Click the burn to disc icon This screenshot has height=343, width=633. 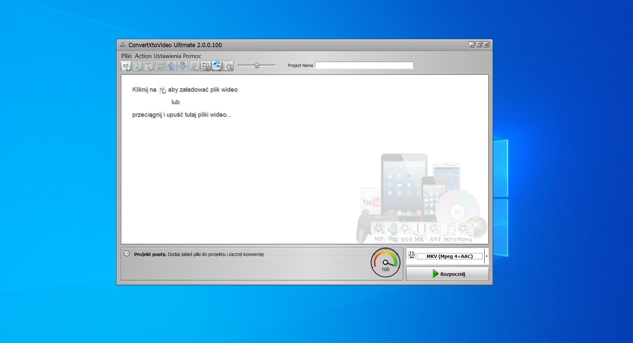pyautogui.click(x=217, y=66)
